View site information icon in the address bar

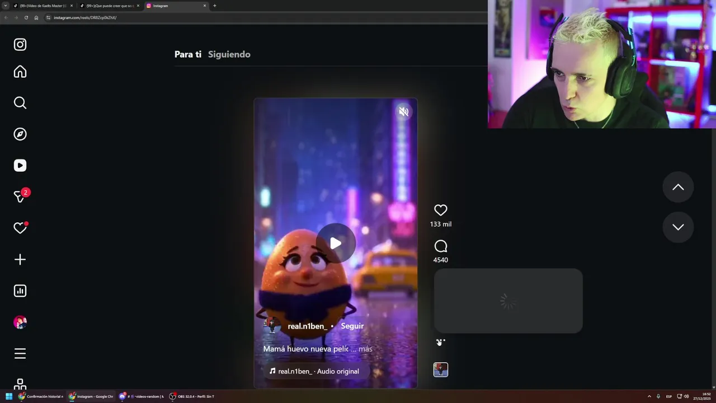(48, 17)
